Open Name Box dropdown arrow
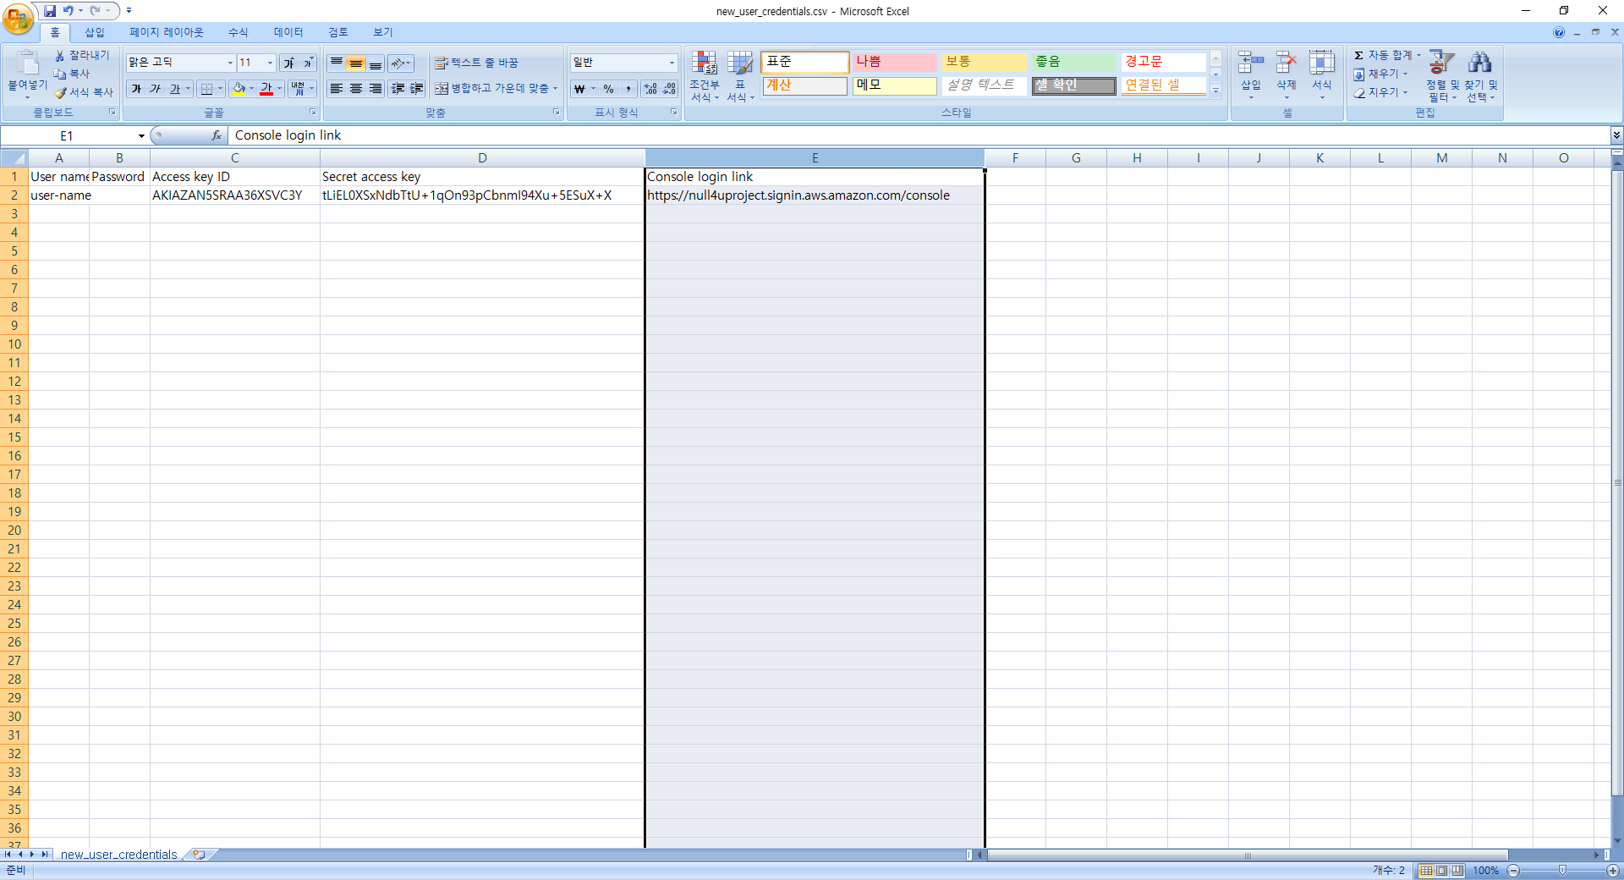The width and height of the screenshot is (1624, 880). (x=141, y=135)
